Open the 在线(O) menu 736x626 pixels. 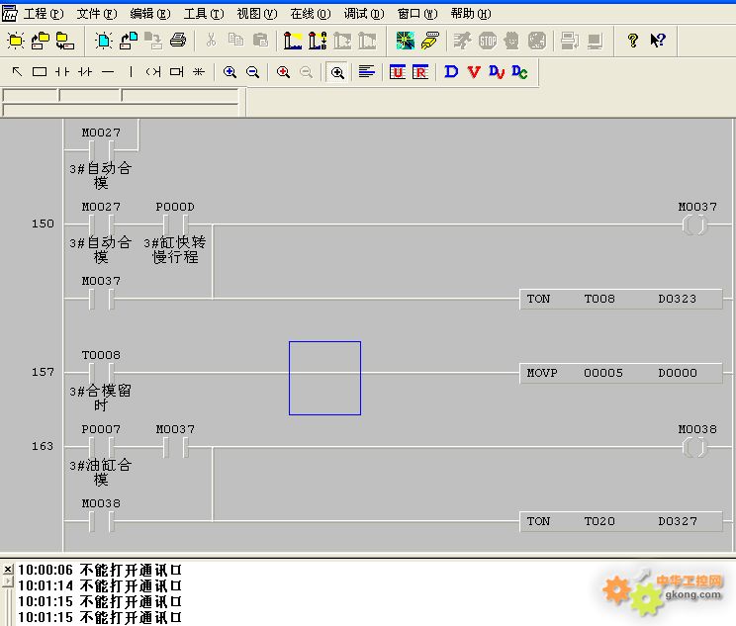[x=311, y=14]
